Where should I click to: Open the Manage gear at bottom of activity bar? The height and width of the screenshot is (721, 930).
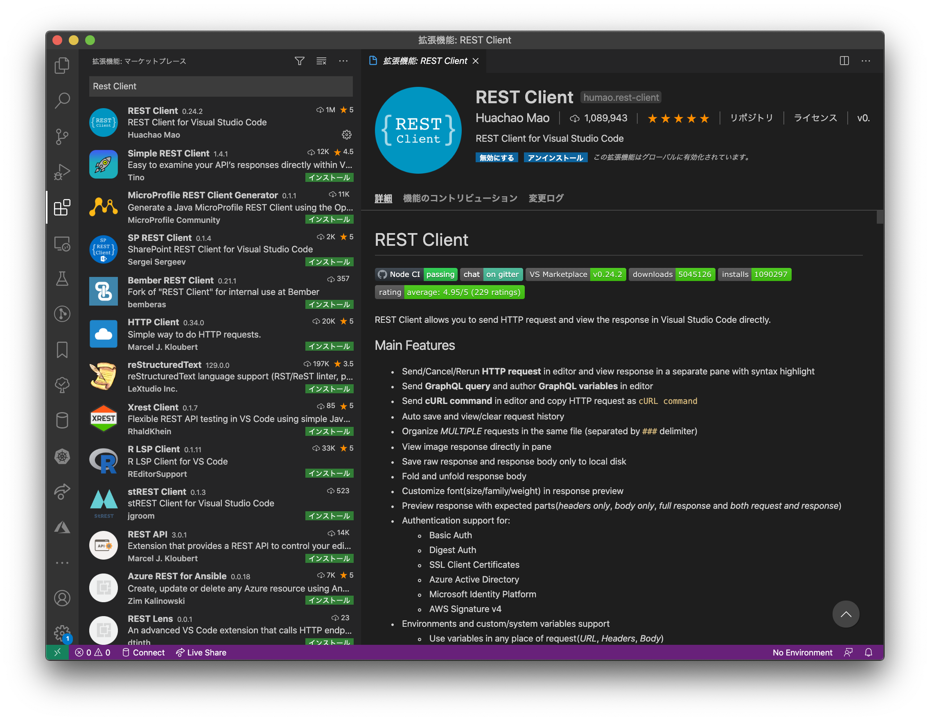click(62, 633)
